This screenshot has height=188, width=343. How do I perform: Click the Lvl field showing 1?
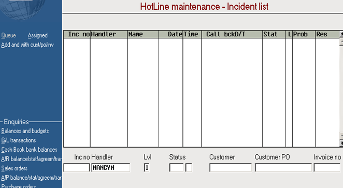[147, 168]
